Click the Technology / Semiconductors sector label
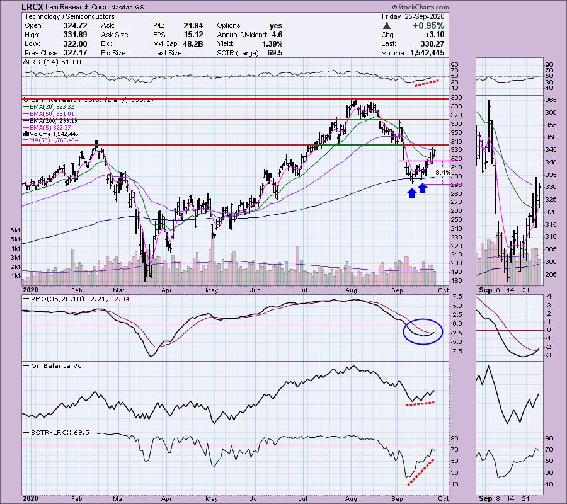 click(69, 16)
